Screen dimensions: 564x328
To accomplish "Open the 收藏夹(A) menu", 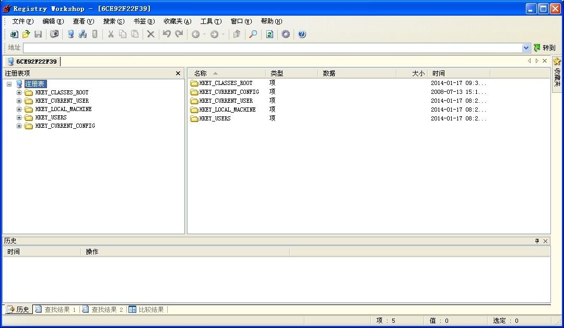I will point(178,21).
